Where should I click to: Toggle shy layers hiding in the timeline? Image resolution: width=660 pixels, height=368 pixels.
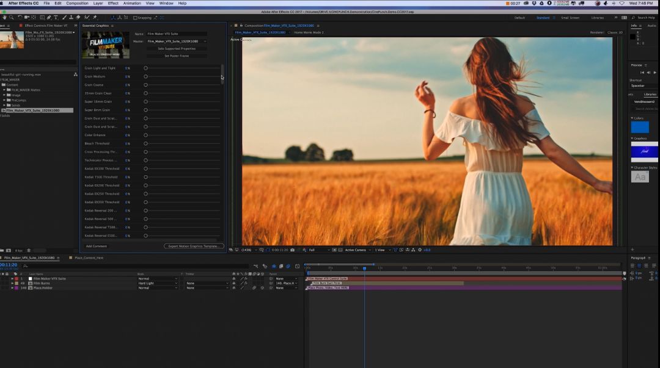(x=274, y=266)
